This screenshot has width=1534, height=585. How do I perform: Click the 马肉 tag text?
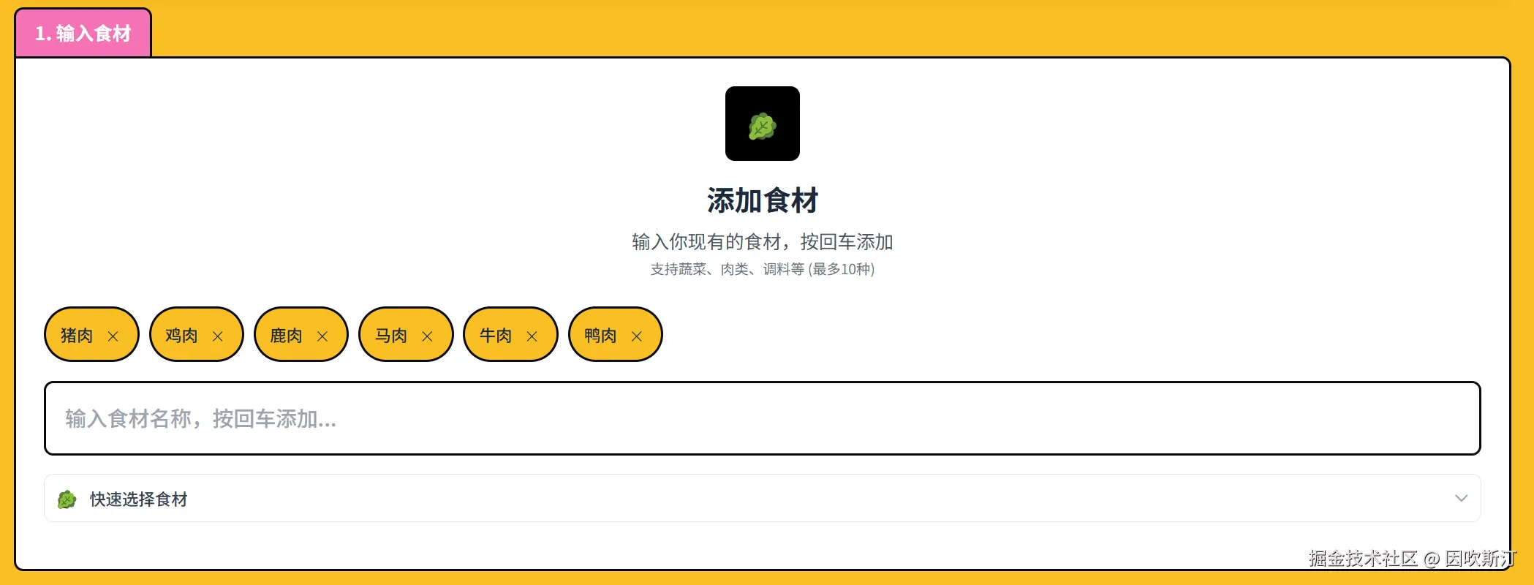point(391,336)
